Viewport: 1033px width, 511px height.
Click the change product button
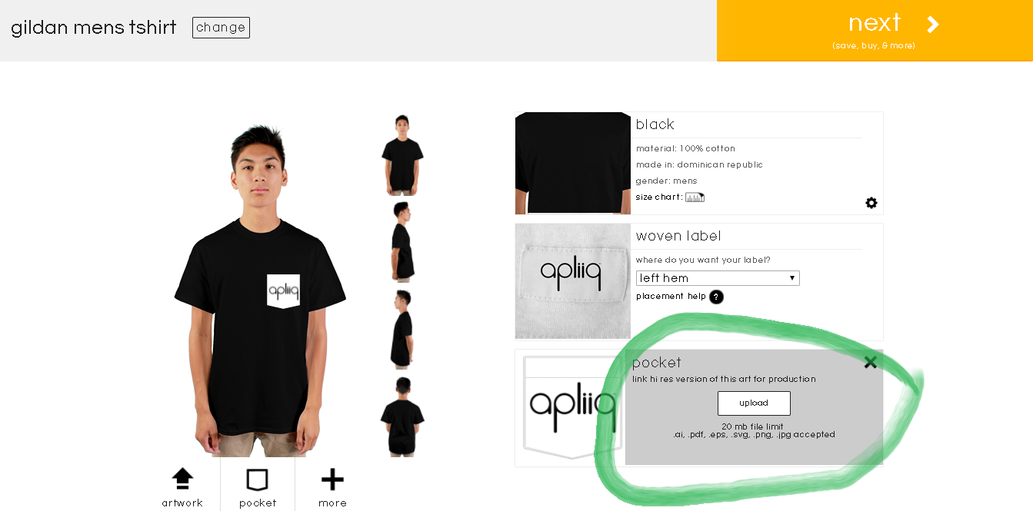pyautogui.click(x=221, y=28)
